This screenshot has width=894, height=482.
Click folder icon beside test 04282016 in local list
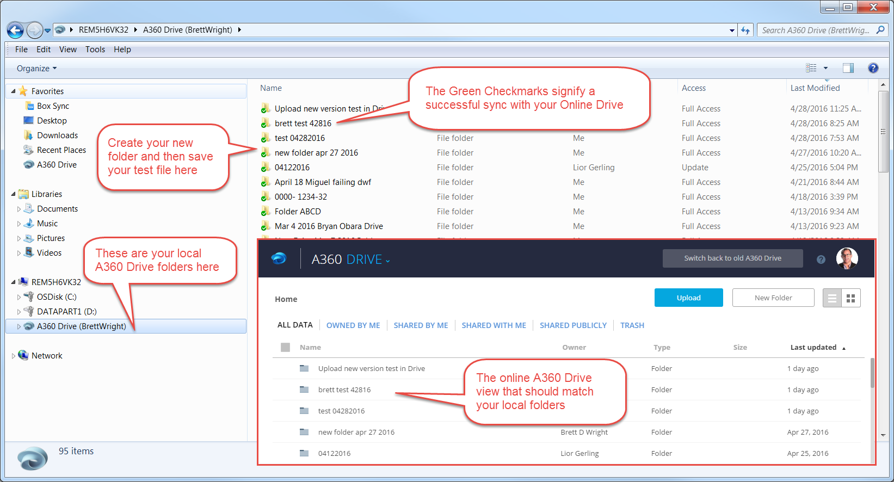point(266,138)
